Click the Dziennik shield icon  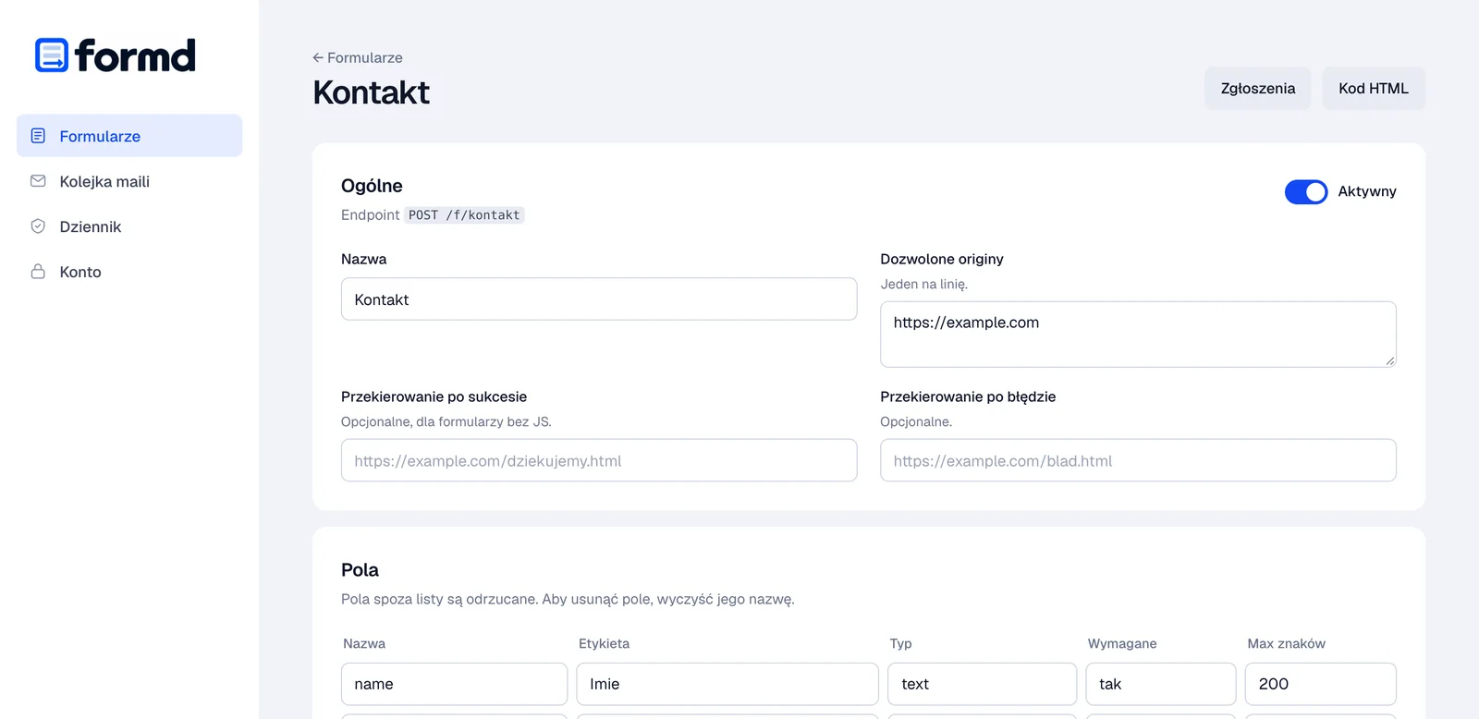[38, 226]
